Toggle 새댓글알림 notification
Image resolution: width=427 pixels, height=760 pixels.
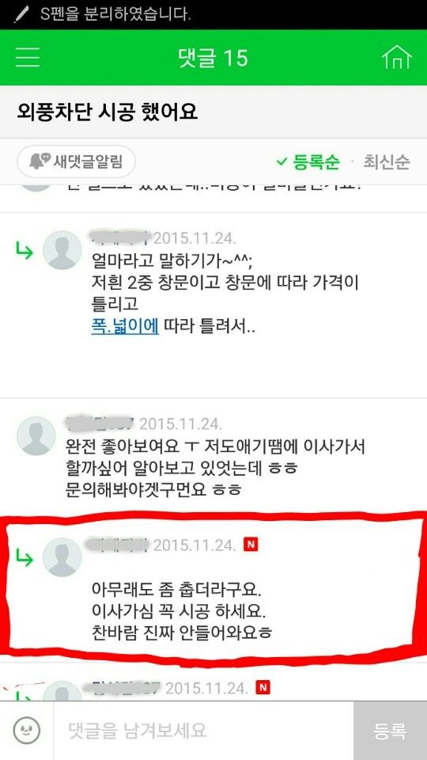(77, 161)
